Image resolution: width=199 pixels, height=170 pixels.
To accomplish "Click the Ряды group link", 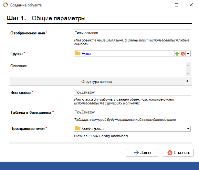I will pyautogui.click(x=86, y=54).
